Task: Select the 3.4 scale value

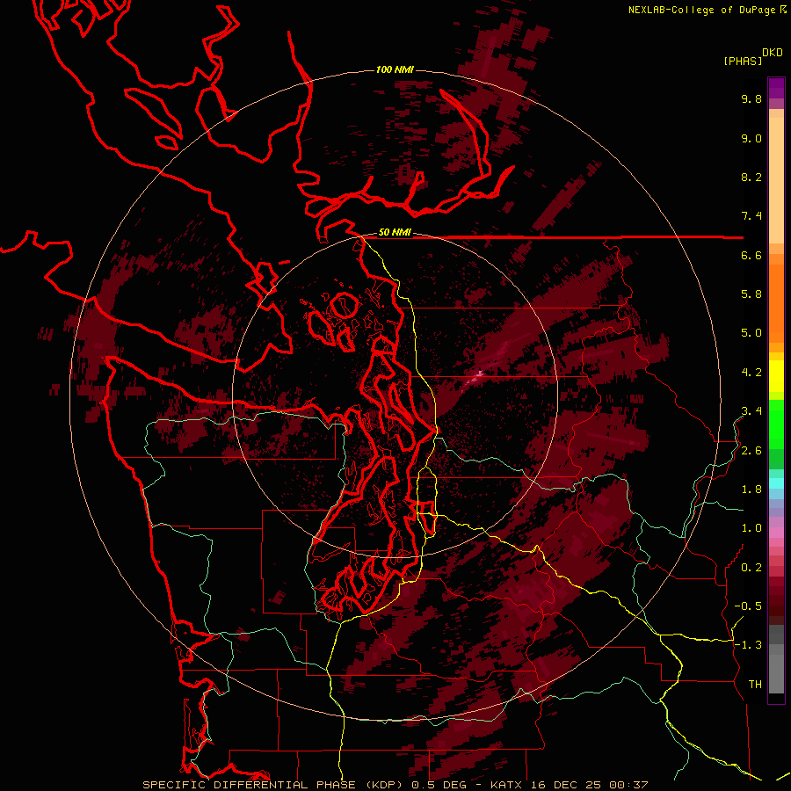Action: click(751, 411)
